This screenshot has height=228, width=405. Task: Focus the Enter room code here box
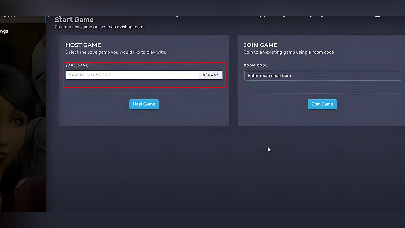[x=322, y=76]
